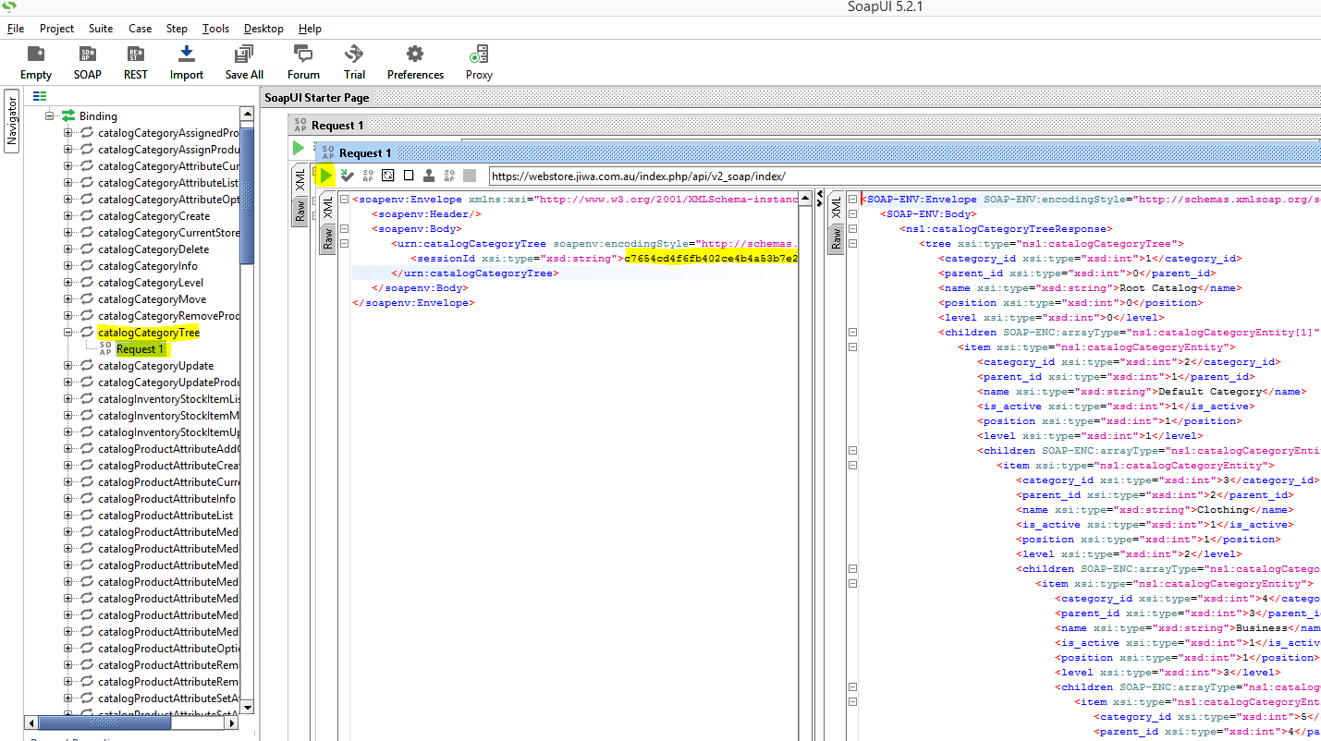Open the Tools menu
Screen dimensions: 1321x741
pyautogui.click(x=215, y=29)
